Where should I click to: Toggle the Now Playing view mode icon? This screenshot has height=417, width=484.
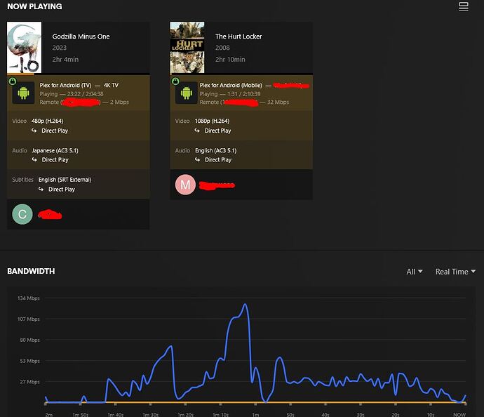click(x=464, y=6)
